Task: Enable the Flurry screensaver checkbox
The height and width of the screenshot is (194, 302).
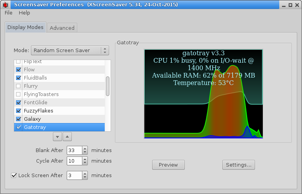Action: (18, 86)
